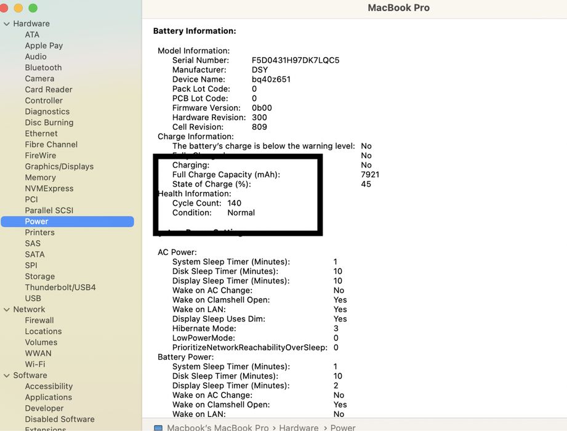Viewport: 567px width, 431px height.
Task: Select Volumes in the sidebar
Action: 41,342
